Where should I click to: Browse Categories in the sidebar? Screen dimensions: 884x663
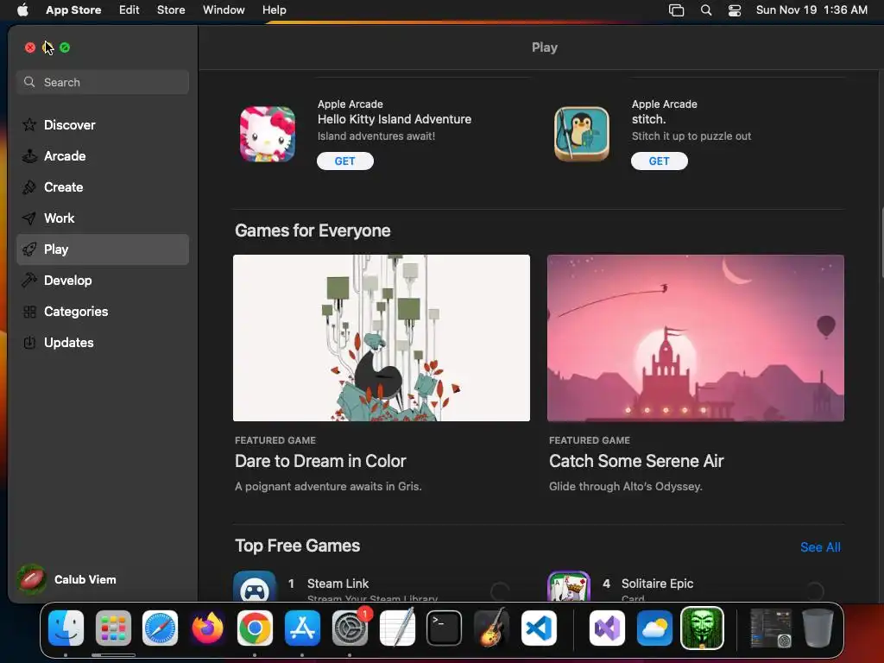[103, 311]
